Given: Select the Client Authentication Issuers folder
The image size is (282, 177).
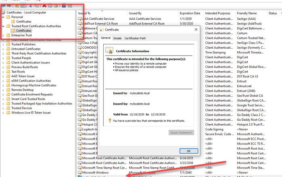Looking at the screenshot, I should [30, 63].
